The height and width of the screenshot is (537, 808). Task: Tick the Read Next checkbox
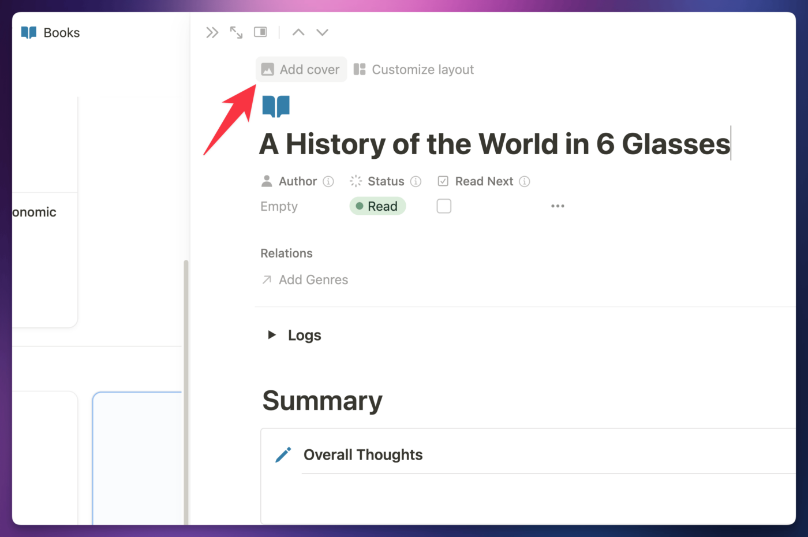coord(444,206)
